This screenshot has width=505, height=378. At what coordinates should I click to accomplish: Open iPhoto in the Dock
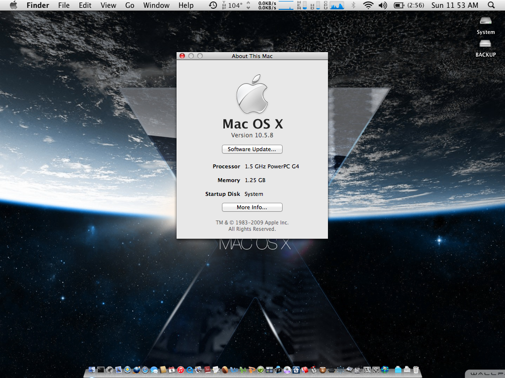pyautogui.click(x=198, y=370)
